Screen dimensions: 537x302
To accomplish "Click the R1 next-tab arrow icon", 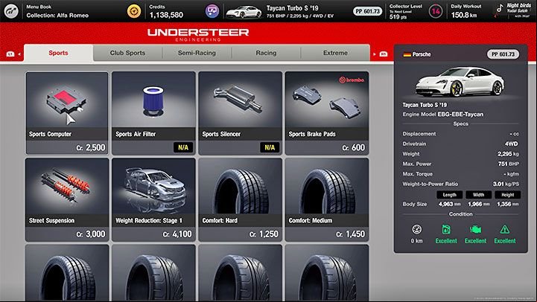I will [380, 54].
